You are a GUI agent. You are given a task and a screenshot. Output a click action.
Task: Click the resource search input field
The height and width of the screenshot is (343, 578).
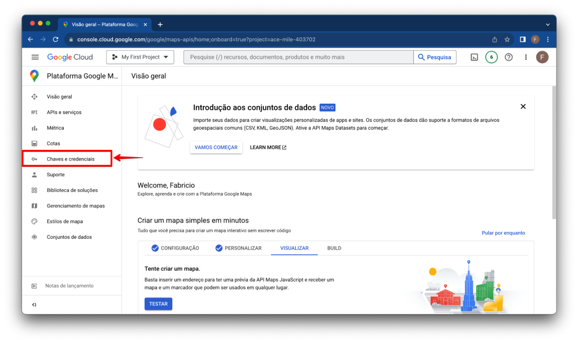pyautogui.click(x=298, y=57)
